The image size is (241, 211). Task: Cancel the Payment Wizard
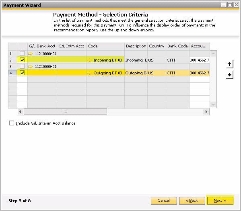click(164, 201)
